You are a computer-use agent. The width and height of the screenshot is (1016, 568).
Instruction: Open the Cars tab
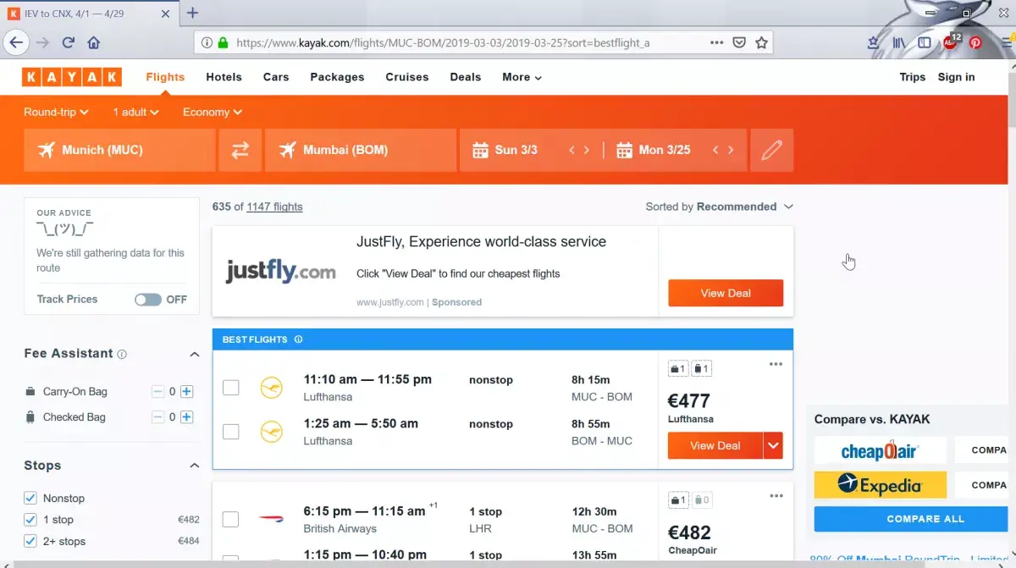(276, 77)
